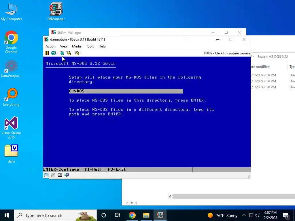295x221 pixels.
Task: Click the floppy disk status bar icon
Action: [46, 175]
